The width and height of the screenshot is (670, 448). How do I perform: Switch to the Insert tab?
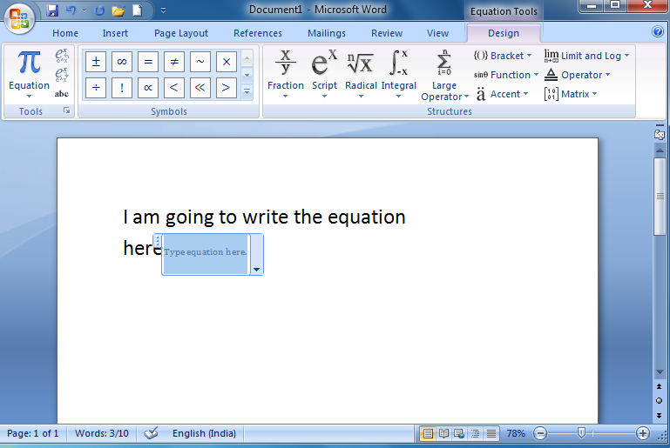(115, 33)
